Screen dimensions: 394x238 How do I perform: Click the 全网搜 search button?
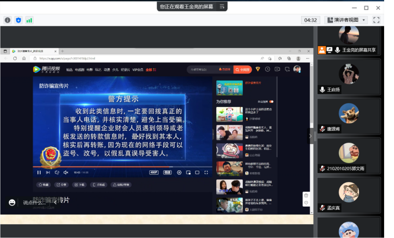[243, 70]
